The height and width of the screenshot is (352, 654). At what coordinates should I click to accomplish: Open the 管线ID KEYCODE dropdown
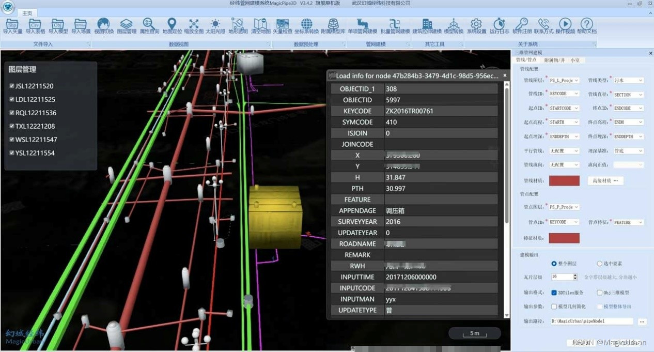tap(564, 94)
